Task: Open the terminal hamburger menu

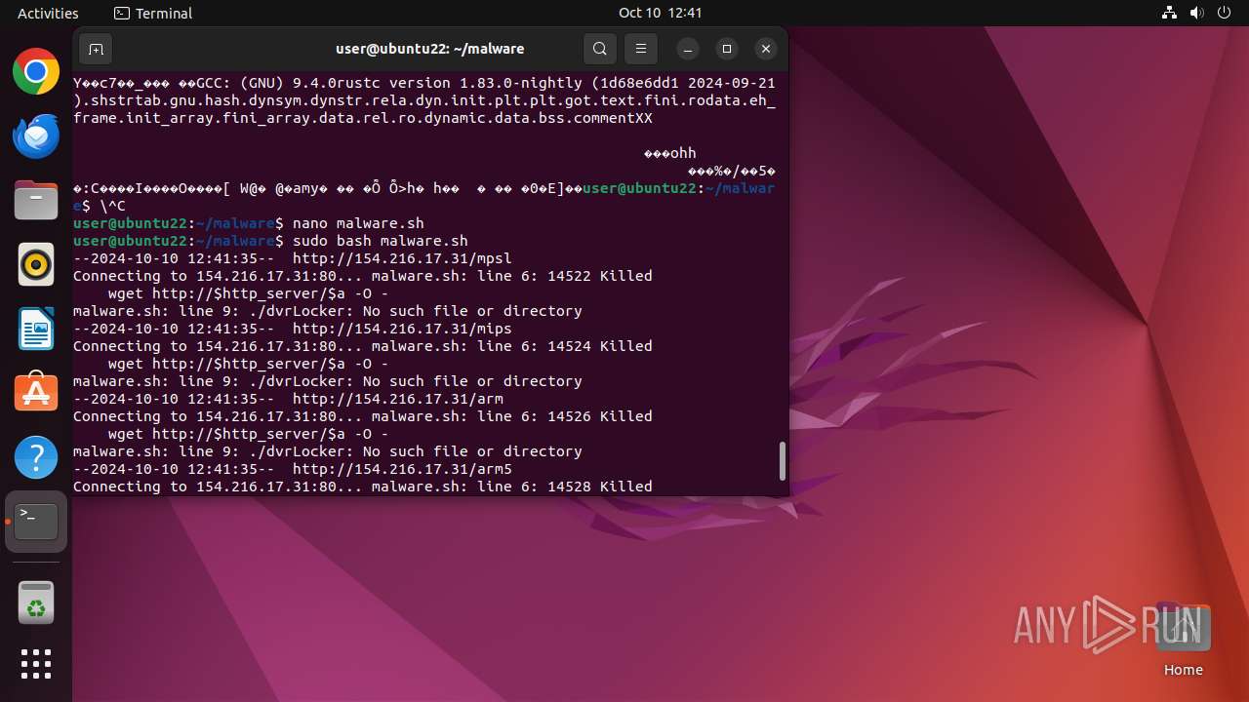Action: coord(641,49)
